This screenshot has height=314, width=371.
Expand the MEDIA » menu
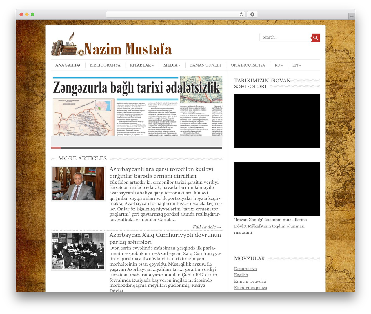172,65
